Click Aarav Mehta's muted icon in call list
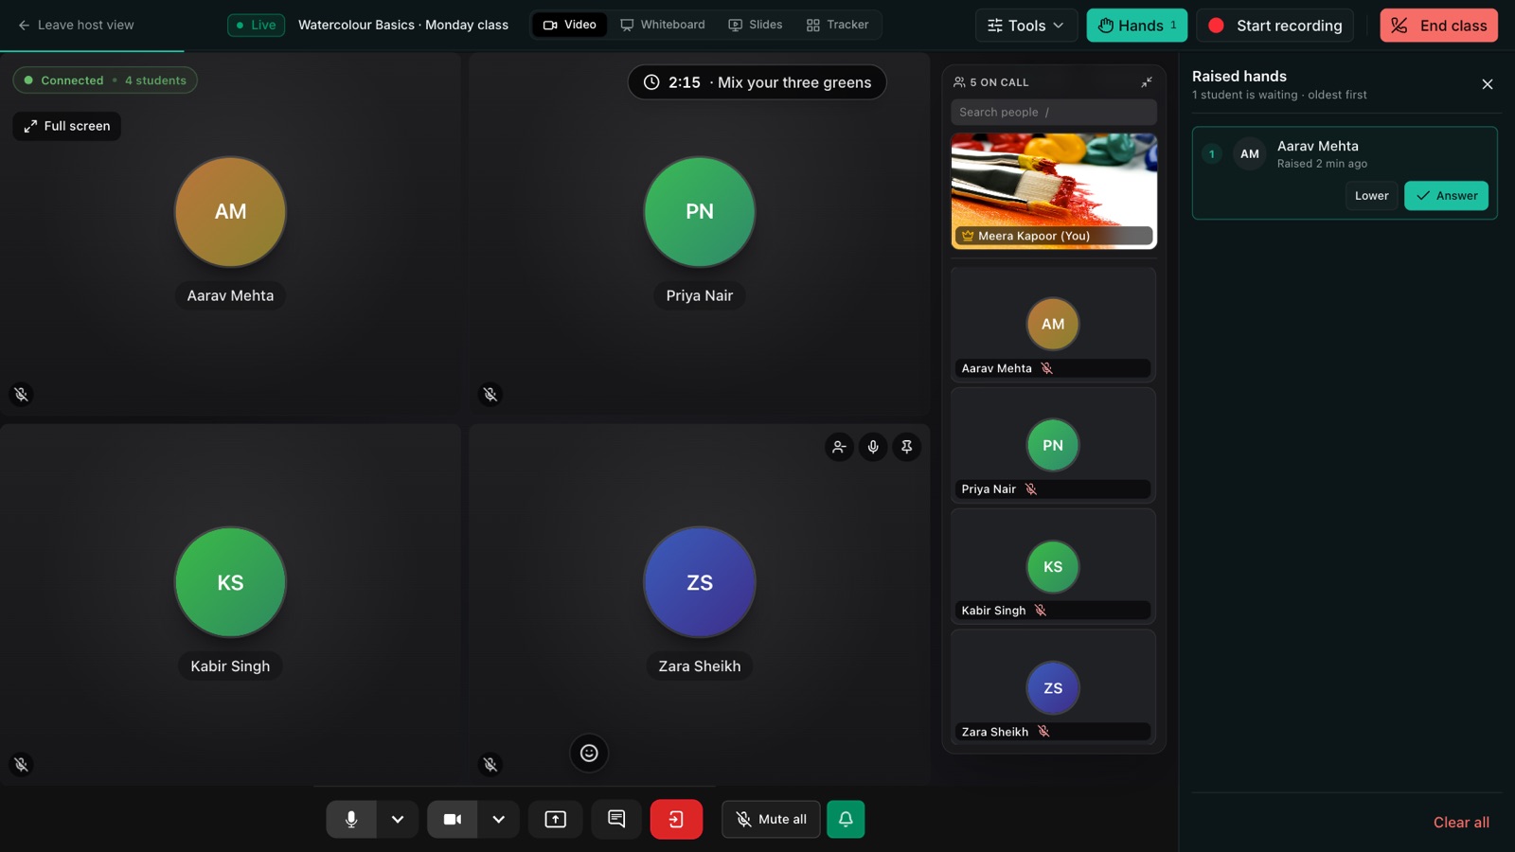 [1046, 368]
